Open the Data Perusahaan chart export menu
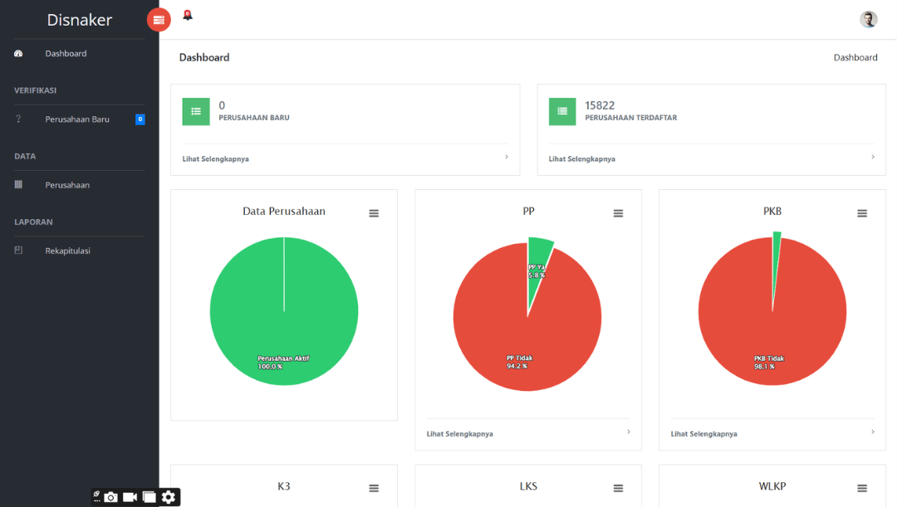This screenshot has height=507, width=897. (x=374, y=212)
